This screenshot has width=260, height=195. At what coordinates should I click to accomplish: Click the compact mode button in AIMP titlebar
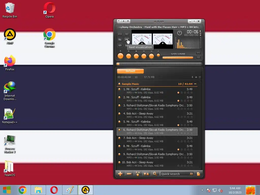[194, 21]
